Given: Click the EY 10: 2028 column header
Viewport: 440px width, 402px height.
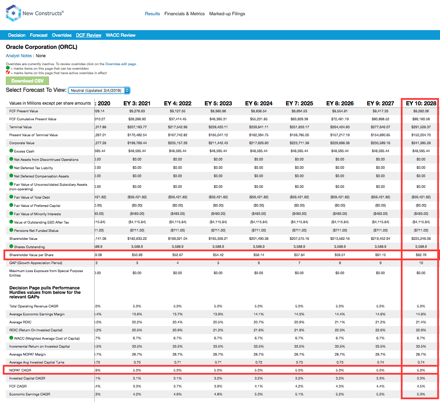Looking at the screenshot, I should pyautogui.click(x=421, y=103).
